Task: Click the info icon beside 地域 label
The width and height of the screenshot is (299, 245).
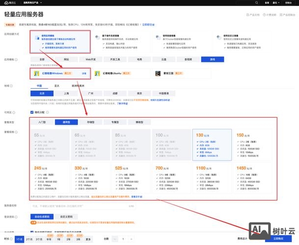Action: click(11, 85)
